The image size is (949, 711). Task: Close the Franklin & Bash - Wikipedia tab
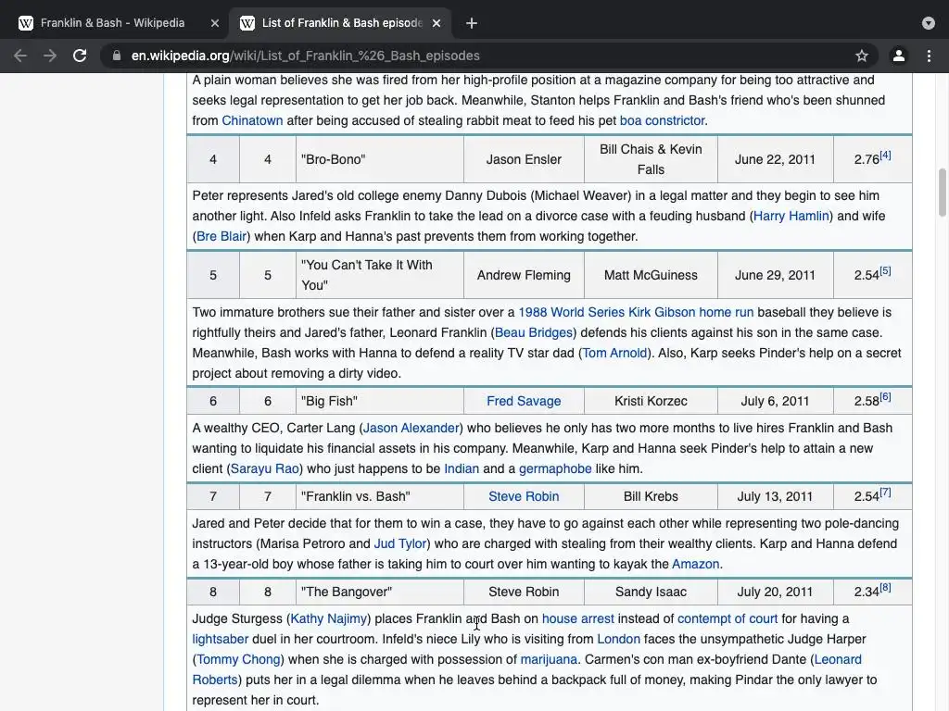(x=215, y=23)
